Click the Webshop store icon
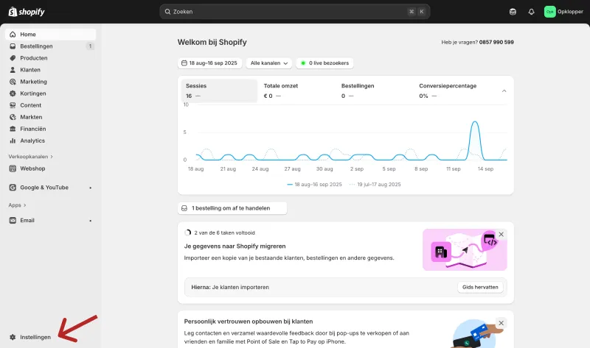This screenshot has height=348, width=590. (x=13, y=168)
